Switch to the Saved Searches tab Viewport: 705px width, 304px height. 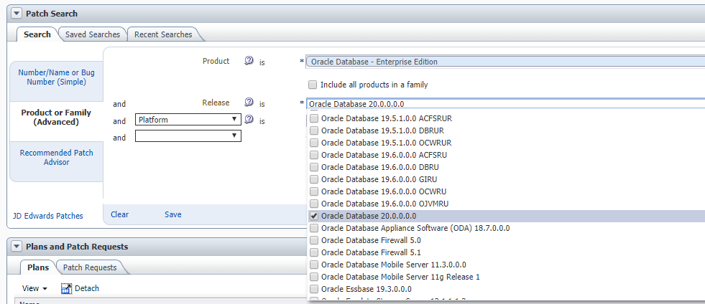93,34
